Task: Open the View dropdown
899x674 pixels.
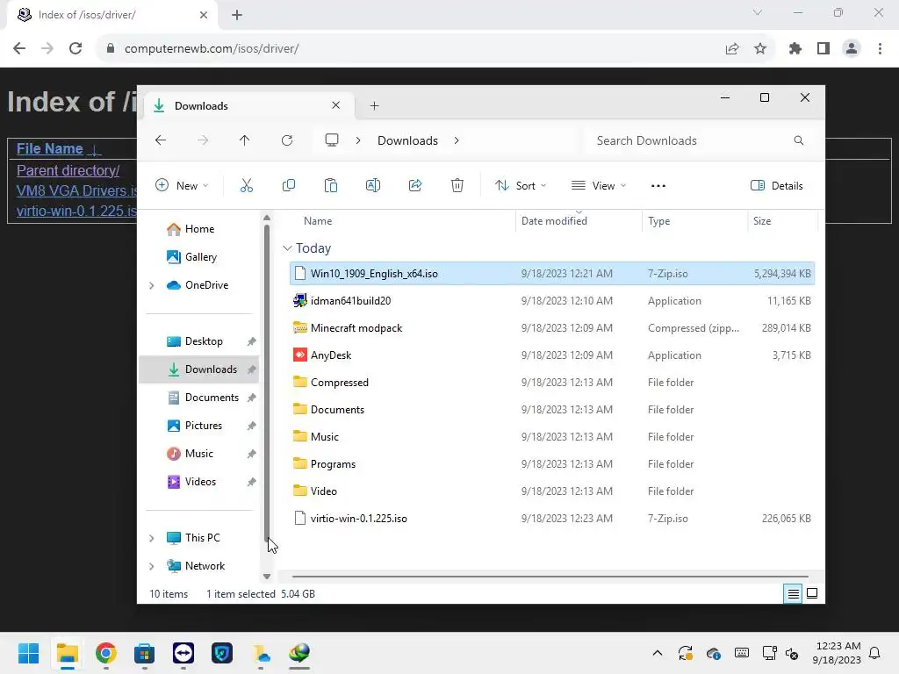Action: (x=599, y=186)
